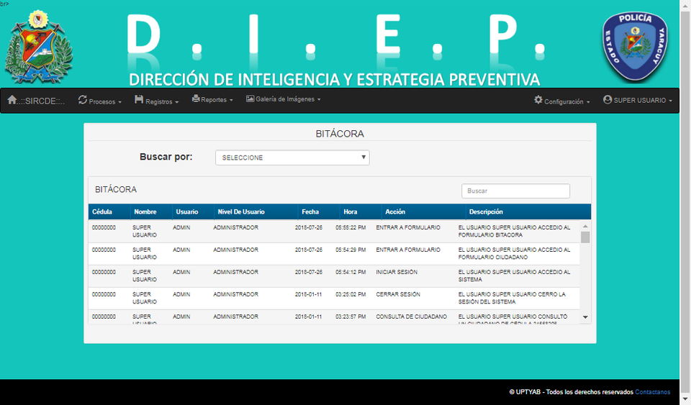Viewport: 691px width, 405px height.
Task: Click the bitácora table scrollbar thumb
Action: pos(585,237)
